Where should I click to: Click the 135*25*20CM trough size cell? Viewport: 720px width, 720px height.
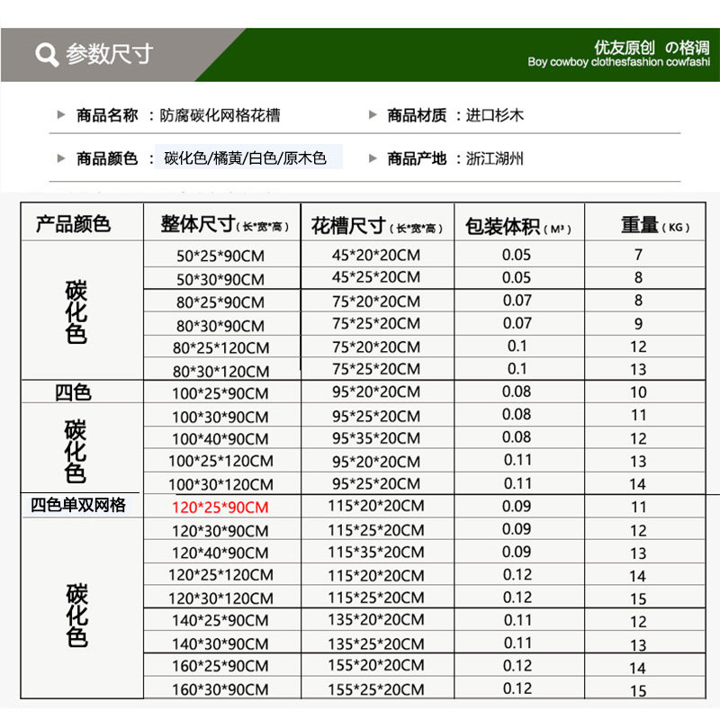tap(376, 643)
